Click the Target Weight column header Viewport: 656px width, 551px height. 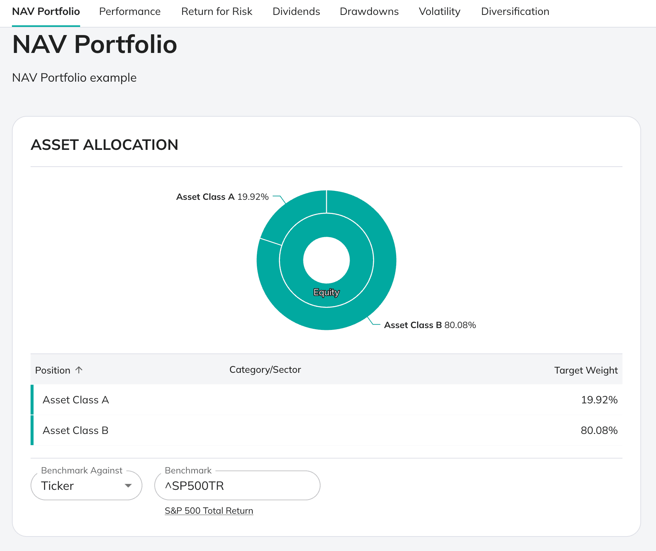(x=586, y=370)
